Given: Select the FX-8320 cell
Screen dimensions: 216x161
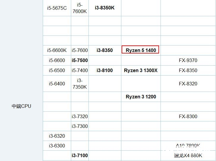Looking at the screenshot, I should (x=188, y=84).
